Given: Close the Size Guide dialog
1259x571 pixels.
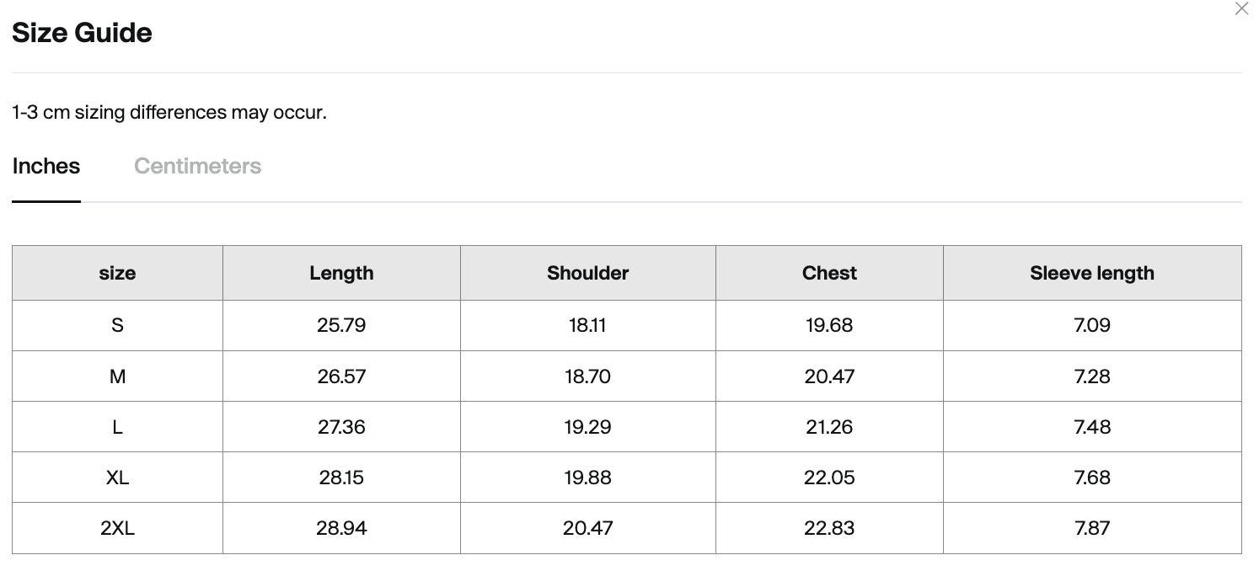Looking at the screenshot, I should point(1241,9).
